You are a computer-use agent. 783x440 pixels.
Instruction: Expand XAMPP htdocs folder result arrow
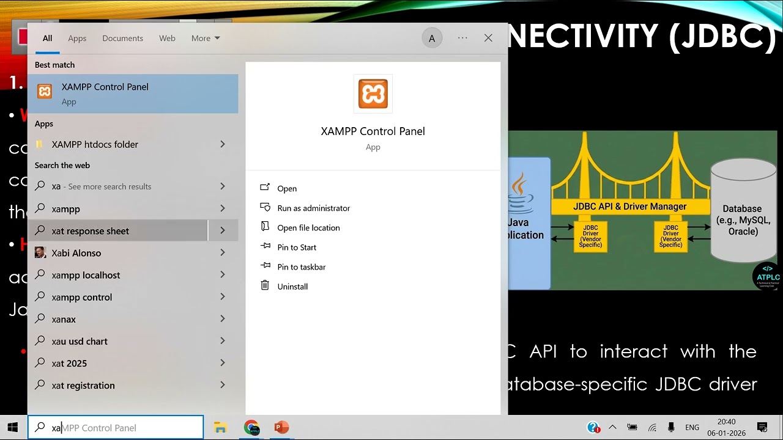pyautogui.click(x=223, y=144)
